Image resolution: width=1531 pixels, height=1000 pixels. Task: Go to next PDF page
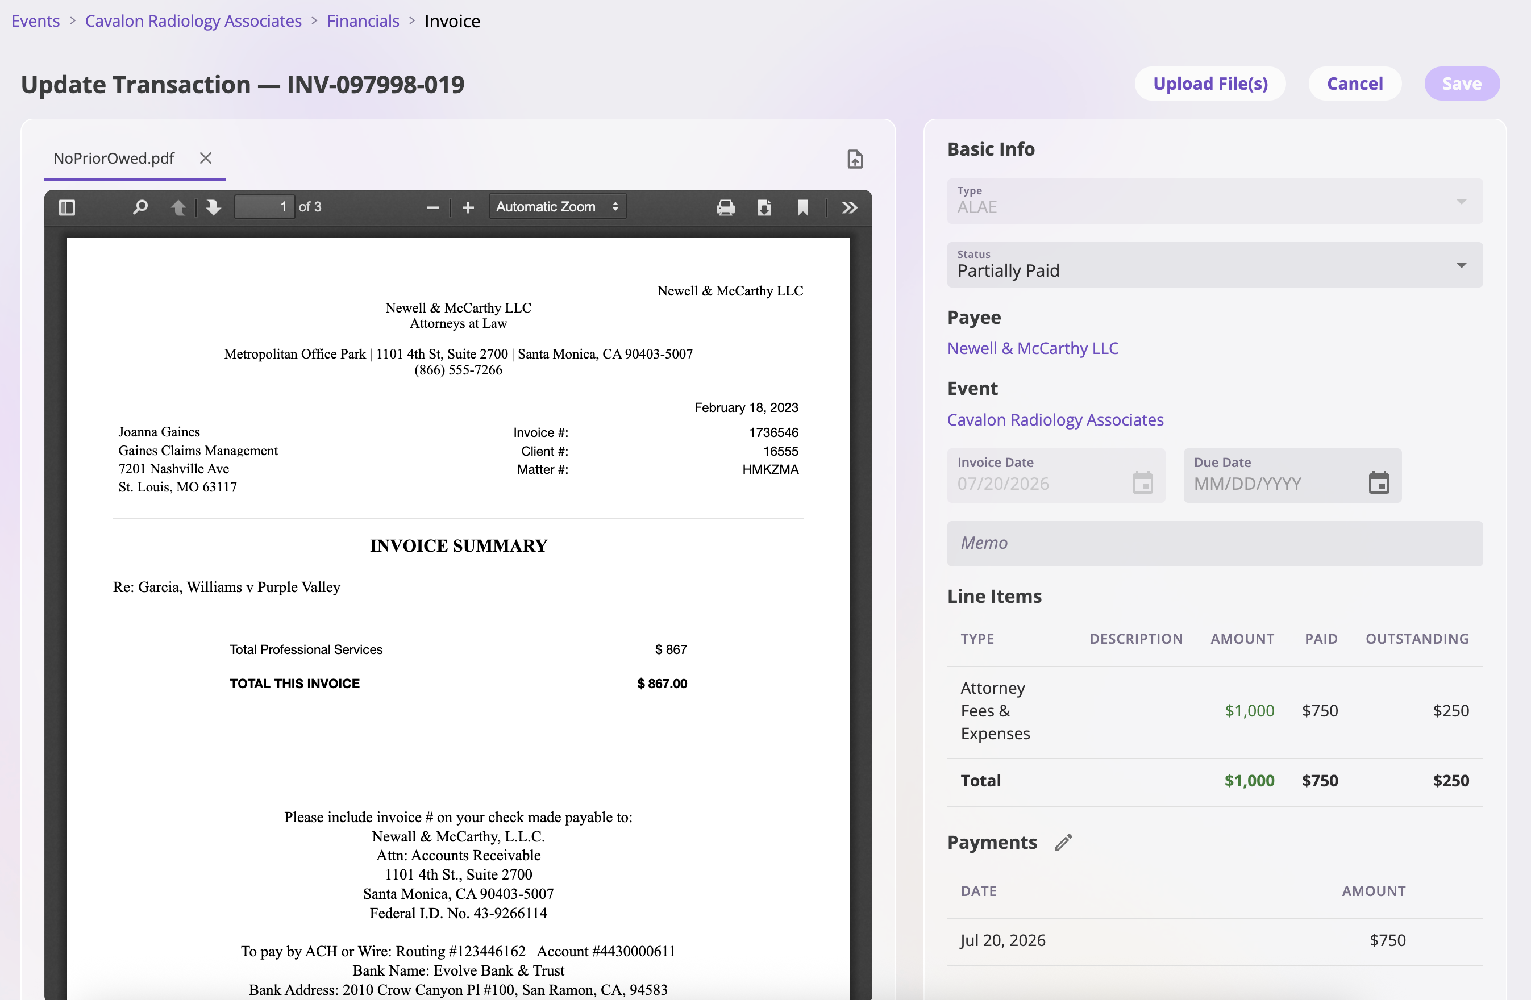(x=213, y=207)
